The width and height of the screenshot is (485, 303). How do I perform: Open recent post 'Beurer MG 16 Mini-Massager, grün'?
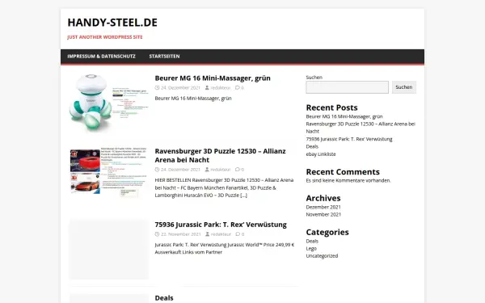(x=344, y=116)
